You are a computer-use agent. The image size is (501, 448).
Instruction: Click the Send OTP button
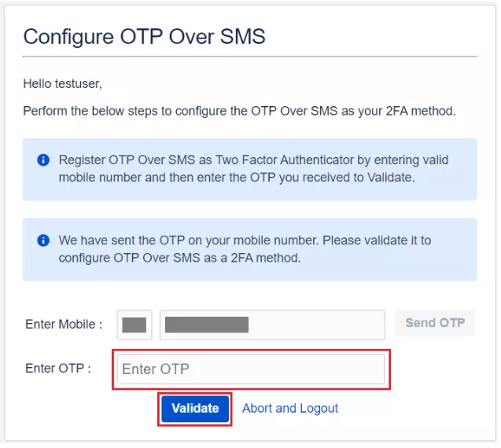coord(434,323)
